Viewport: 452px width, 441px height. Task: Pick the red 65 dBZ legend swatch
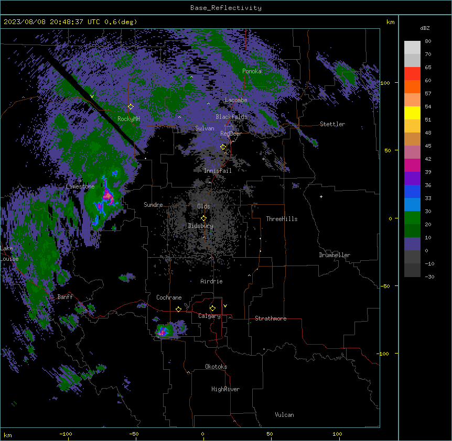click(412, 73)
